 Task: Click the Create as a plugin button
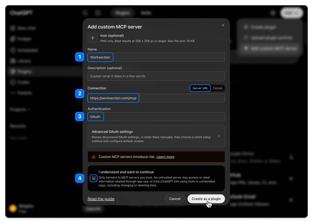point(206,199)
